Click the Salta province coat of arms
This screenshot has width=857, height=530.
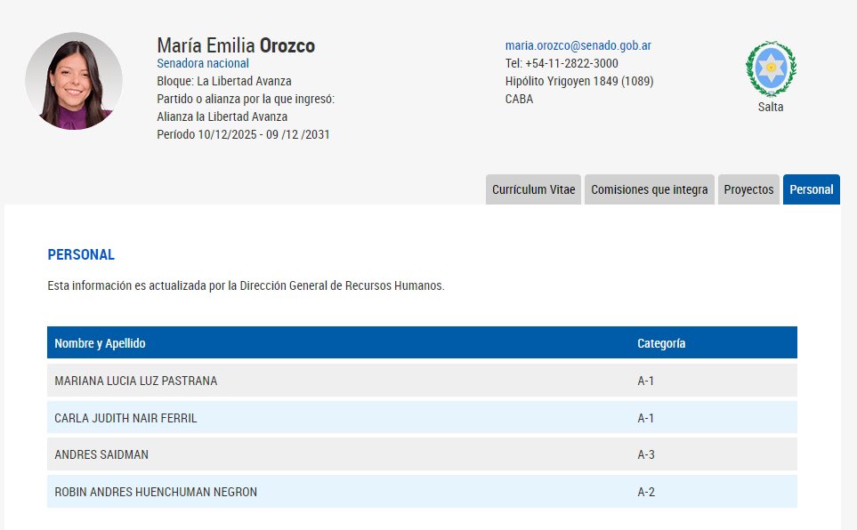771,68
